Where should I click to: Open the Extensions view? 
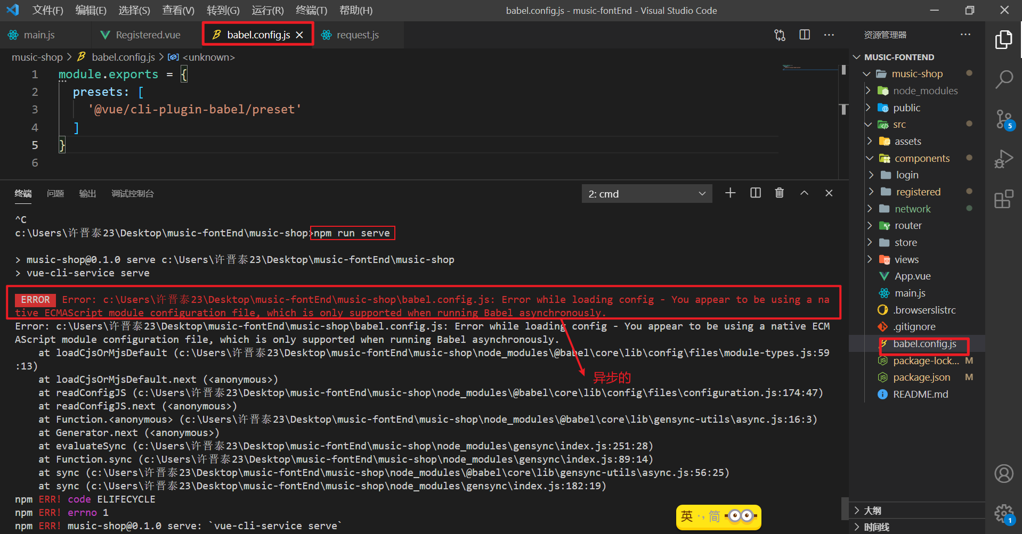click(1004, 199)
